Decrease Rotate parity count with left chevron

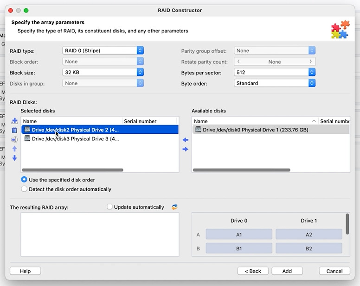tap(238, 62)
